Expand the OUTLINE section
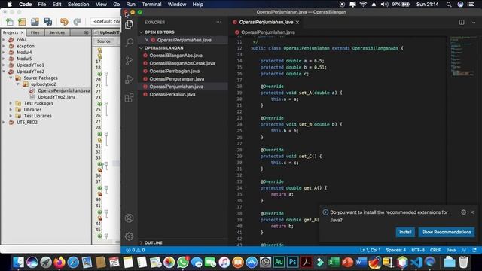Image resolution: width=482 pixels, height=271 pixels. pos(141,242)
